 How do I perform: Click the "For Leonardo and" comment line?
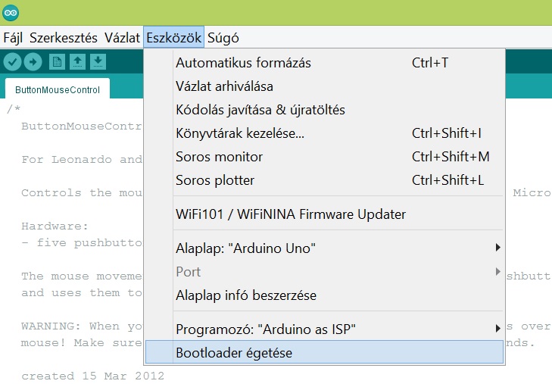(82, 160)
